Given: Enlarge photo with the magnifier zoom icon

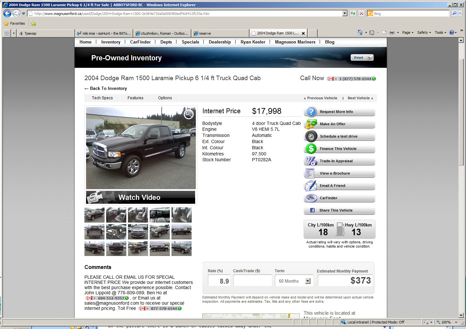Looking at the screenshot, I should (189, 114).
